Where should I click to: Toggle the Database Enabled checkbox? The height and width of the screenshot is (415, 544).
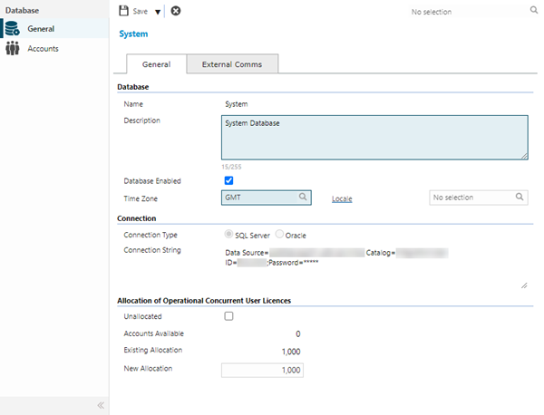pos(228,180)
